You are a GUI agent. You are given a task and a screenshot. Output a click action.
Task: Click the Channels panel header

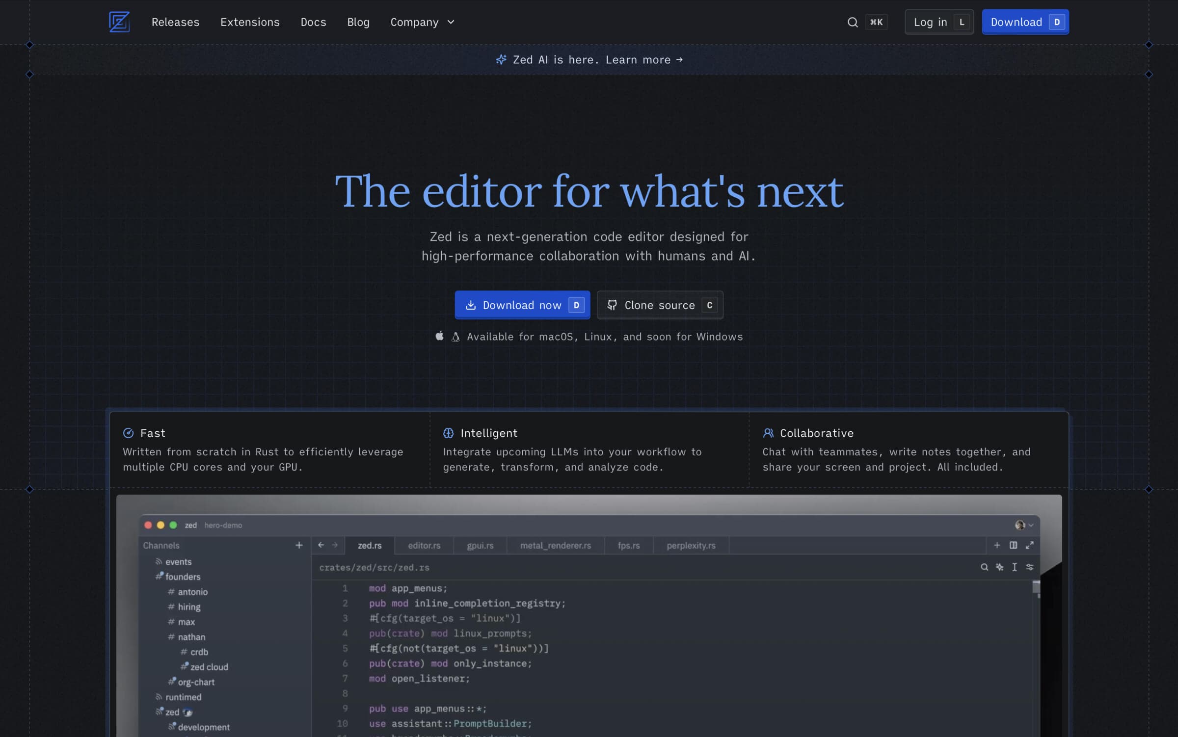coord(161,545)
